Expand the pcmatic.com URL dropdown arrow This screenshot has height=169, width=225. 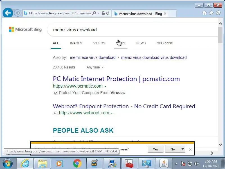point(105,86)
